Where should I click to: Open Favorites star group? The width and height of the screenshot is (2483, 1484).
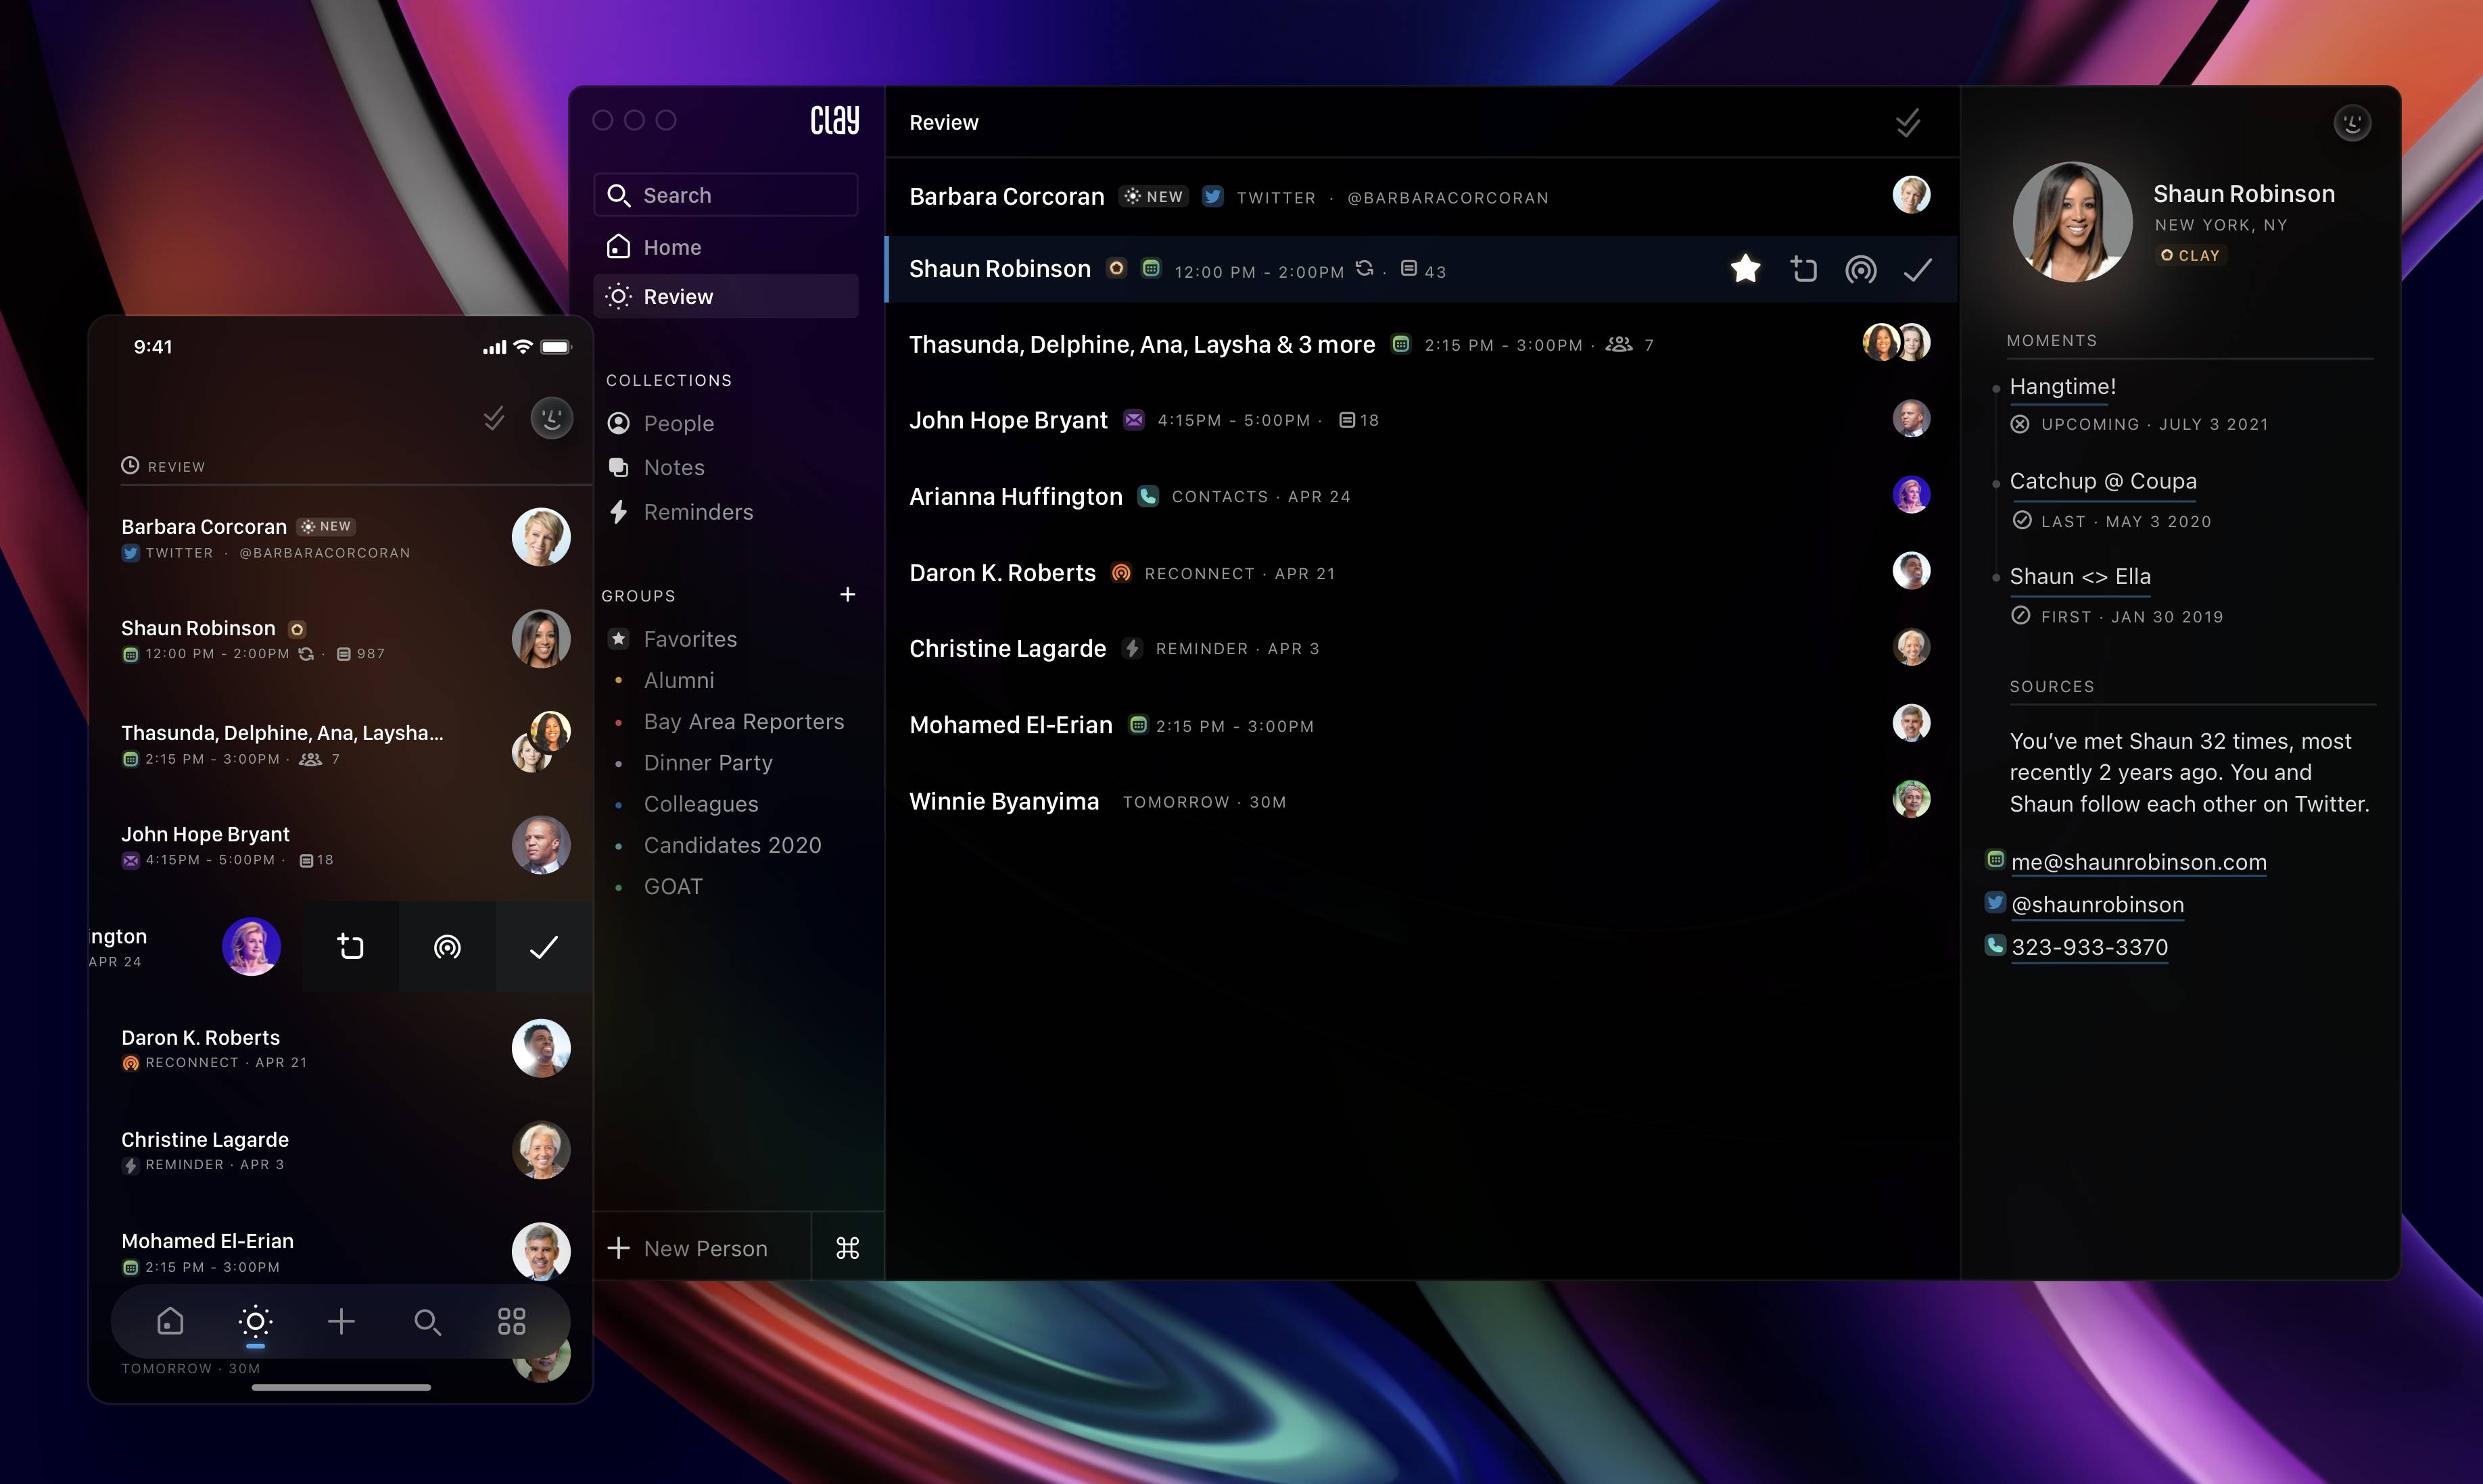click(x=689, y=639)
